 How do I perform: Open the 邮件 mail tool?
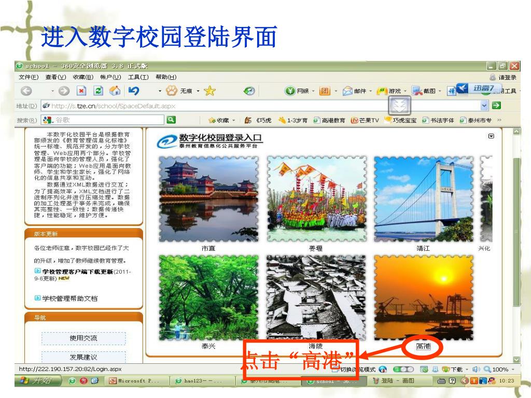354,91
